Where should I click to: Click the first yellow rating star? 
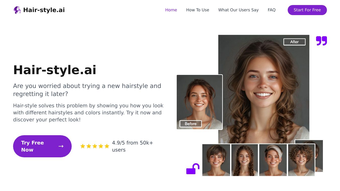tap(83, 146)
